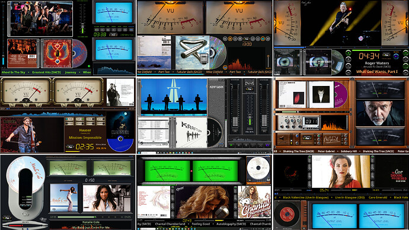This screenshot has height=230, width=409.
Task: Open the Caro Emerald portrait artwork
Action: pyautogui.click(x=341, y=171)
